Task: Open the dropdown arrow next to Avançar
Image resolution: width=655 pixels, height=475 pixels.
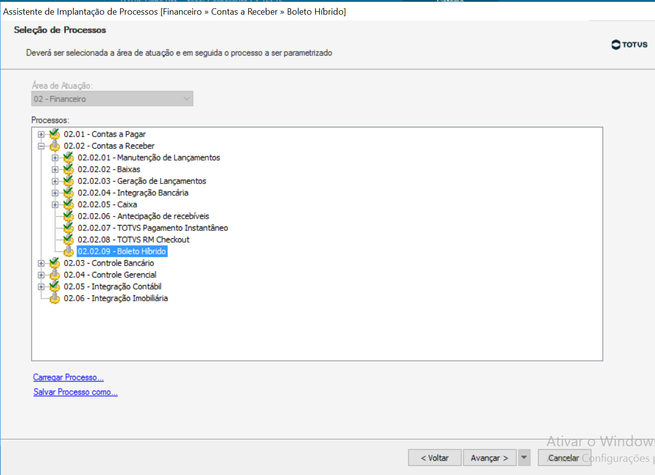Action: pyautogui.click(x=524, y=457)
